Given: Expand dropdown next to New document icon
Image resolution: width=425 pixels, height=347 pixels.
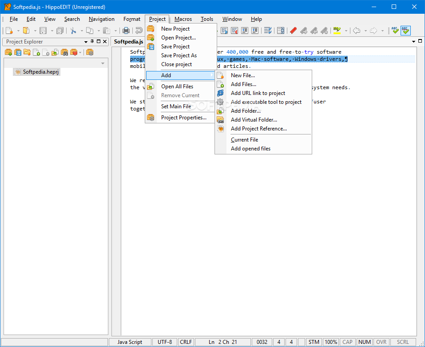Looking at the screenshot, I should 18,31.
